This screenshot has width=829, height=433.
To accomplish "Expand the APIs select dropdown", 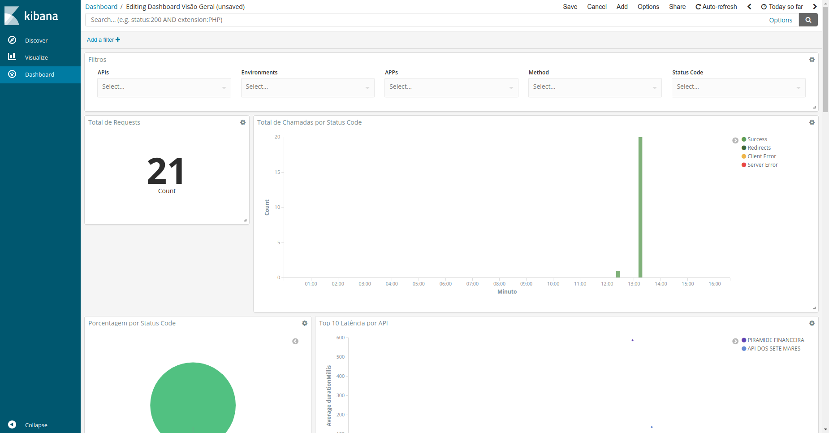I will (164, 87).
